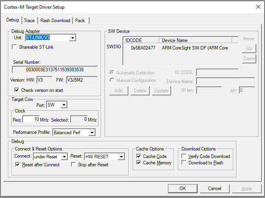Switch to the Trace tab

tap(29, 21)
